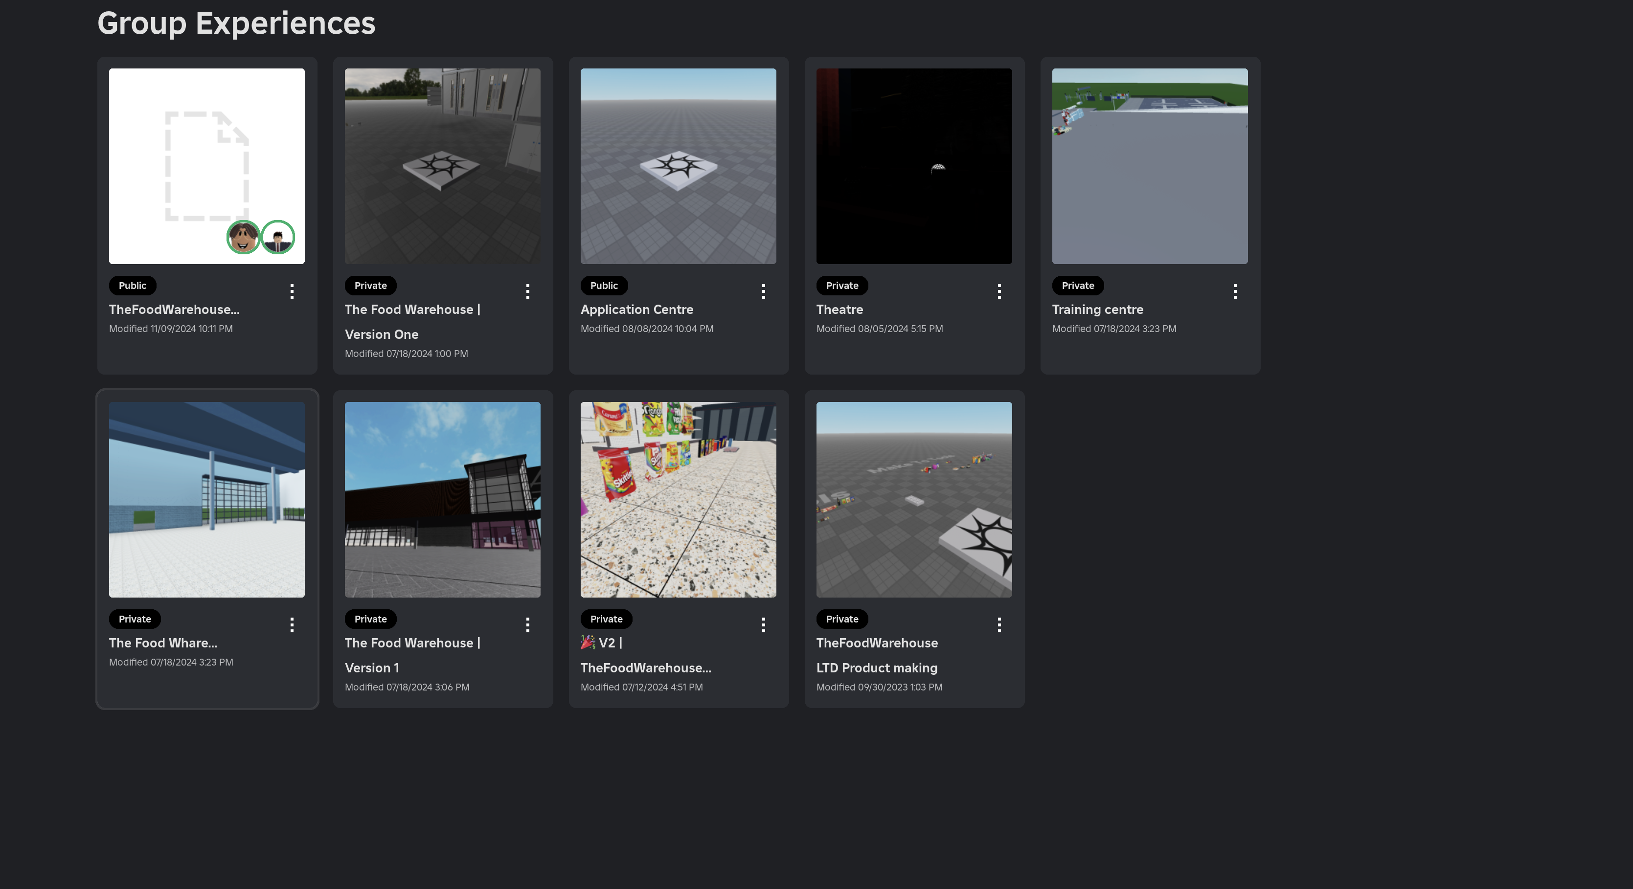Open three-dot menu for Application Centre
Viewport: 1633px width, 889px height.
(x=763, y=291)
